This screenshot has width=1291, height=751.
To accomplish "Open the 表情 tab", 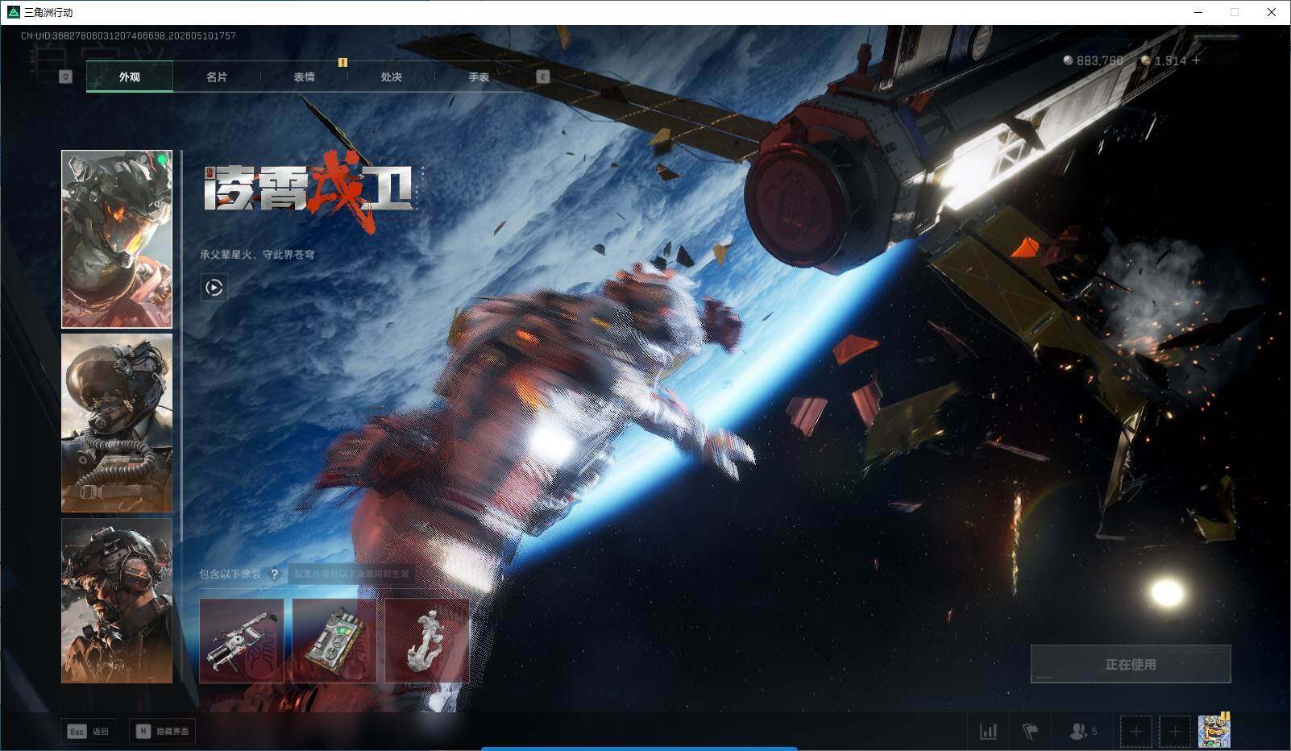I will coord(304,77).
